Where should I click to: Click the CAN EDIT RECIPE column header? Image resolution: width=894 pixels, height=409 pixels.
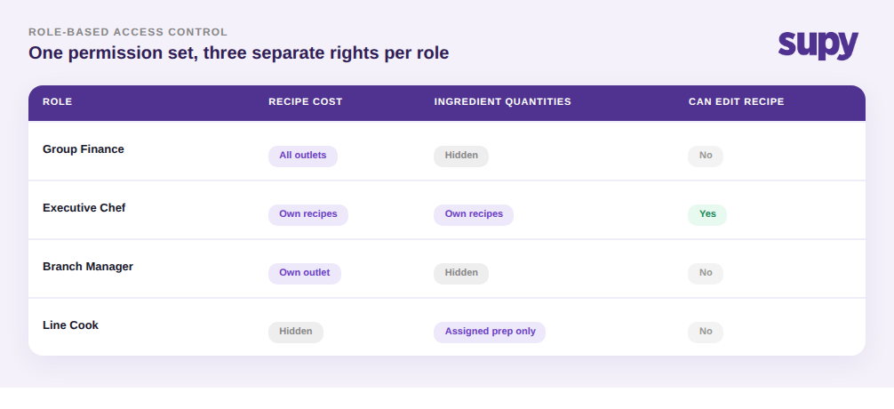pos(736,101)
